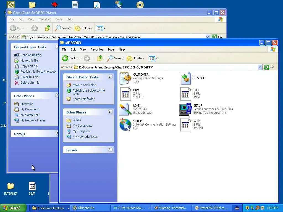Click Up folder icon in CompCore window
This screenshot has height=212, width=283.
coord(48,28)
